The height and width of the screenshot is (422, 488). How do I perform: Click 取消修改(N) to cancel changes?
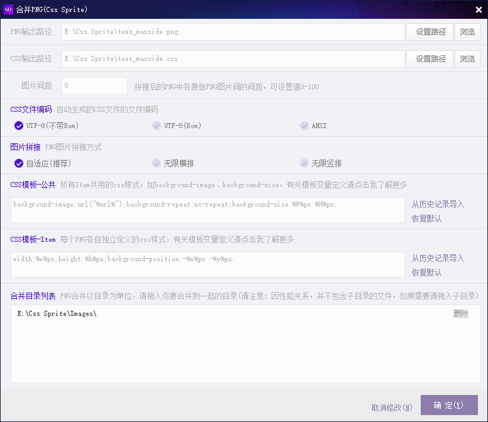click(x=392, y=408)
